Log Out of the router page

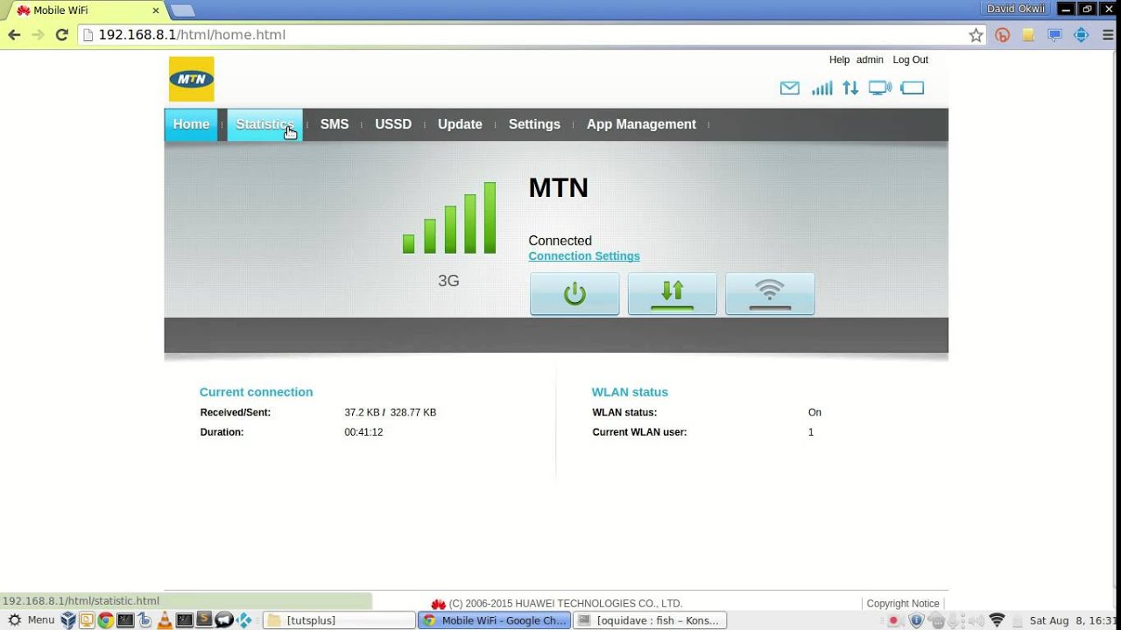coord(910,59)
